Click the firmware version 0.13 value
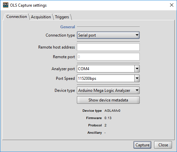Screen dimensions: 177x152 pyautogui.click(x=108, y=118)
